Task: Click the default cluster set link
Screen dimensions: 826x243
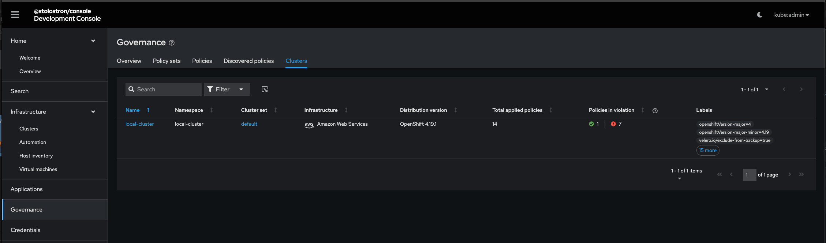Action: [x=249, y=124]
